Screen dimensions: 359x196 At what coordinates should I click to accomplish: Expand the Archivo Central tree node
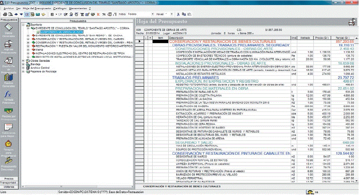point(24,68)
